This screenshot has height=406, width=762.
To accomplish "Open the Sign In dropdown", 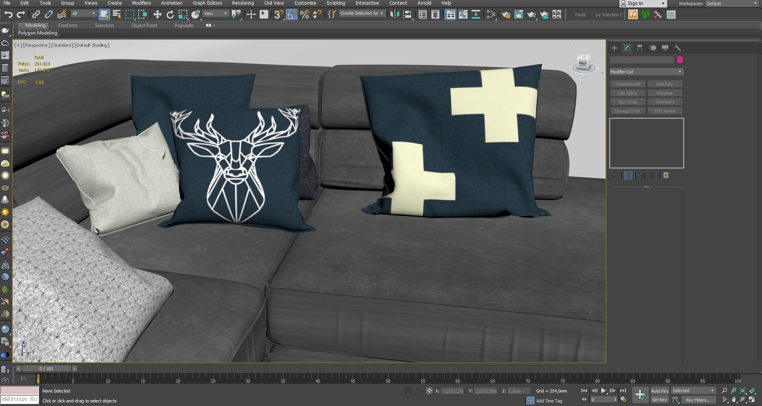I will [x=643, y=4].
